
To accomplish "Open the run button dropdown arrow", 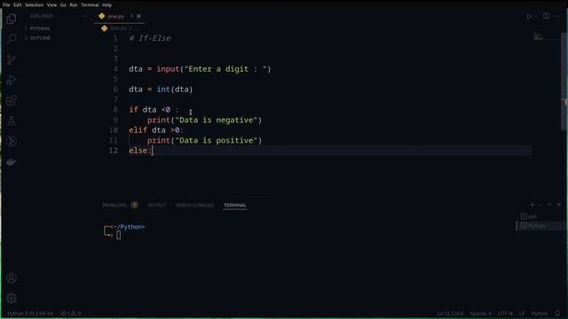I will tap(536, 16).
